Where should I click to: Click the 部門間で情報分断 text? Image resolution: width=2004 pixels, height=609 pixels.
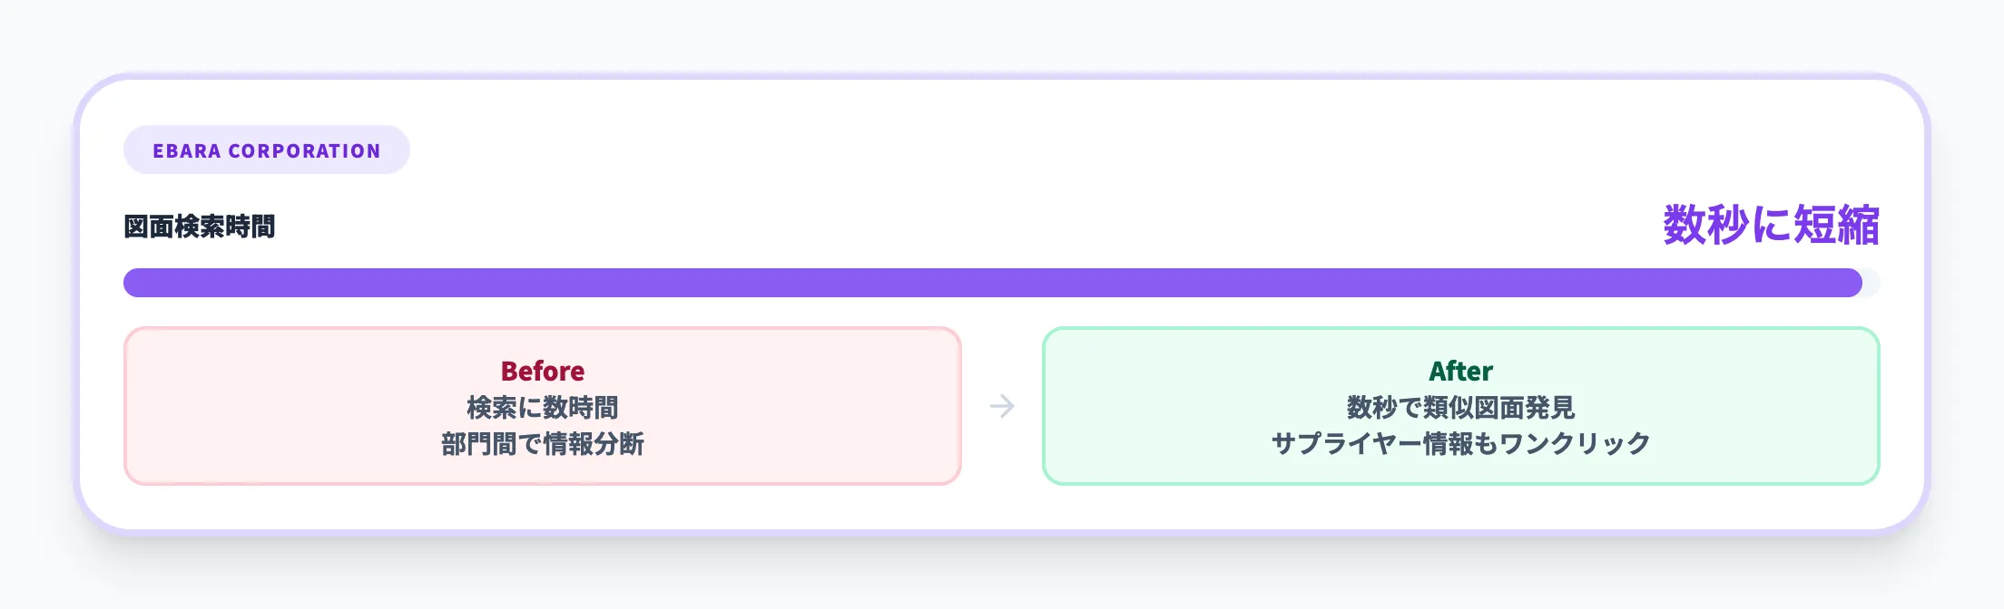click(x=543, y=444)
